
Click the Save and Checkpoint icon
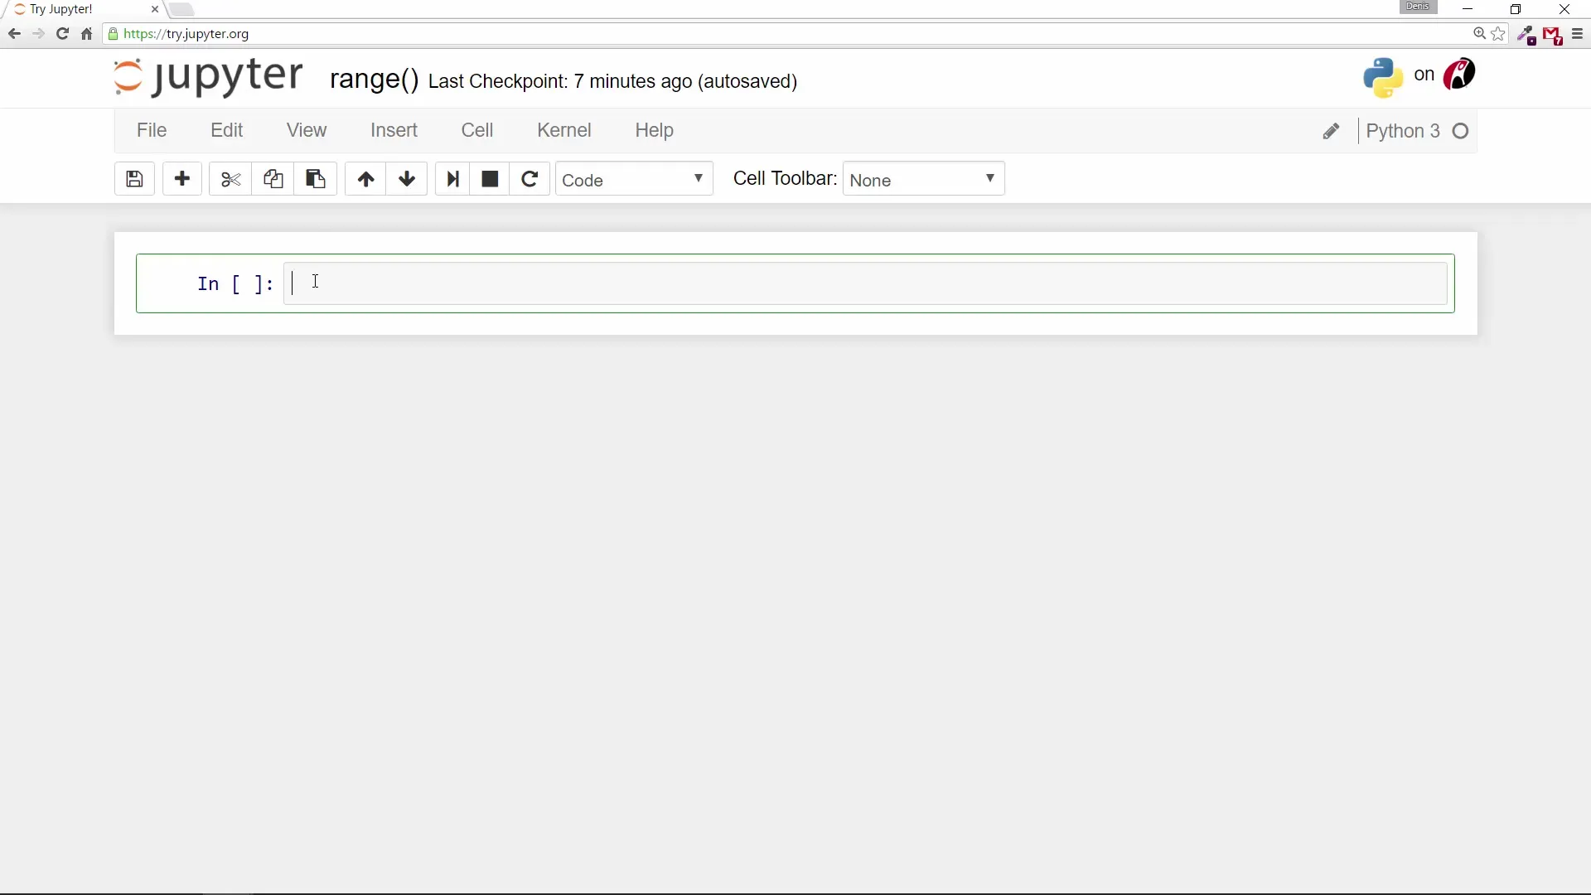(134, 179)
